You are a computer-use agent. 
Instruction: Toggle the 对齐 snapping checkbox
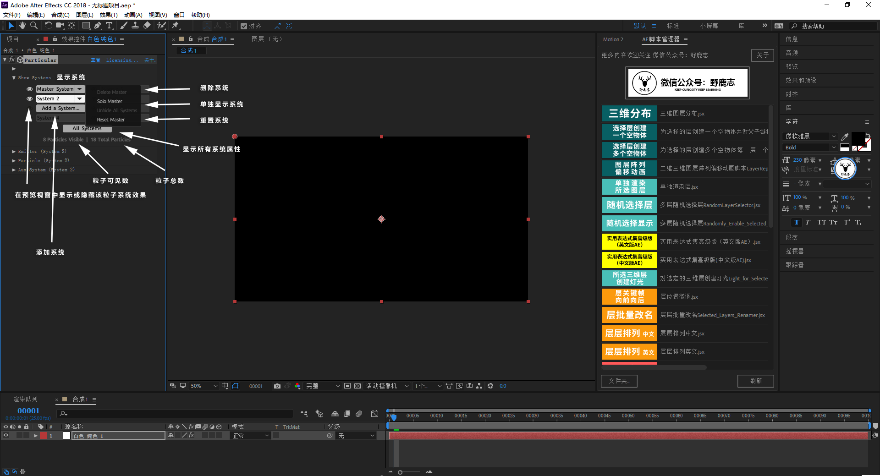[244, 26]
